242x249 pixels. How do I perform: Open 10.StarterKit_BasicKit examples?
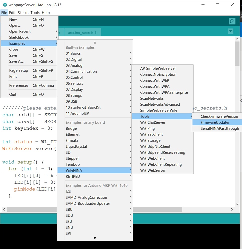pos(95,107)
